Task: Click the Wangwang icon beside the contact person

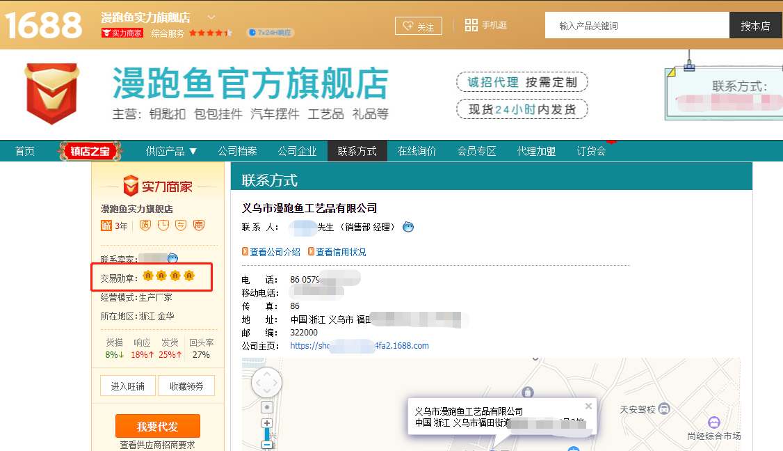Action: (408, 227)
